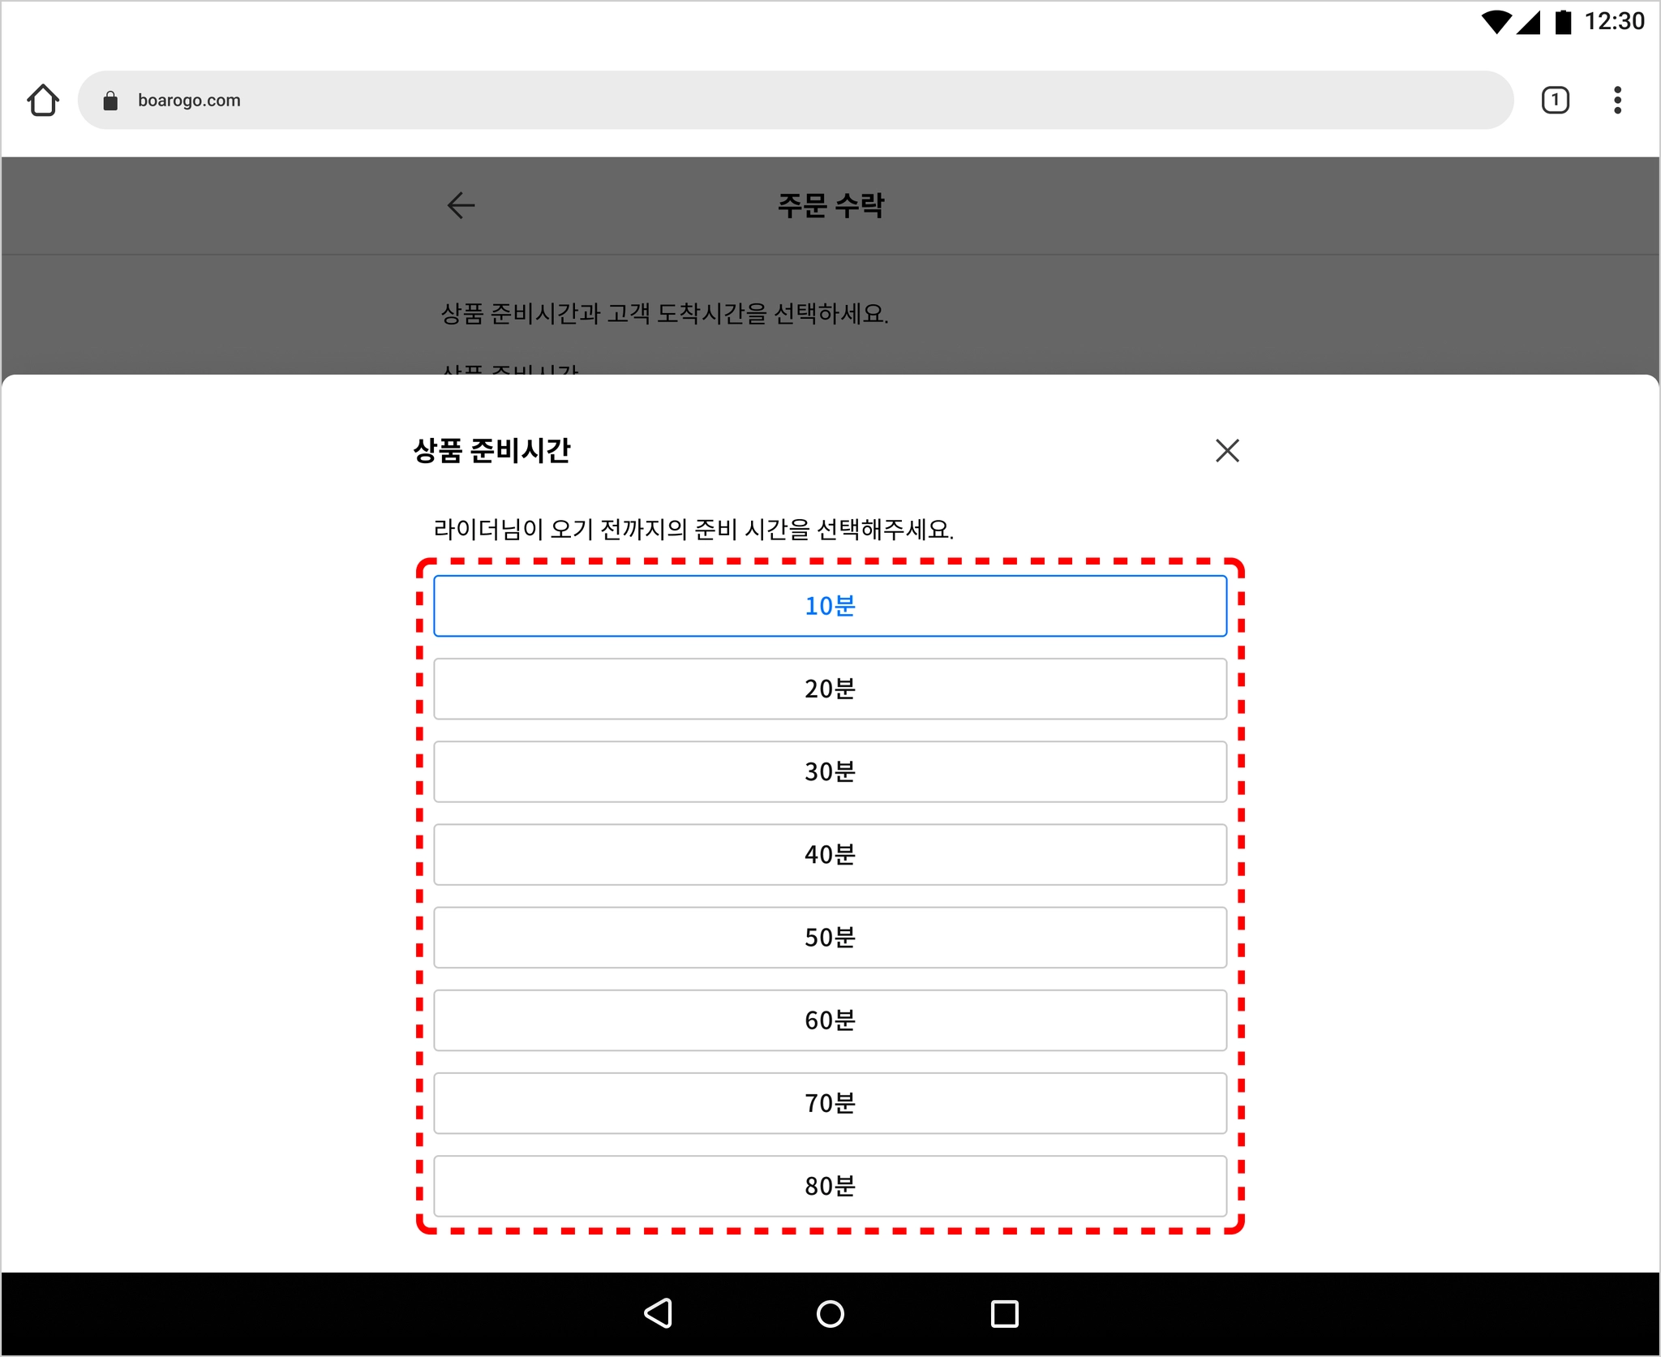Pick the 30분 preparation time option

(x=830, y=771)
